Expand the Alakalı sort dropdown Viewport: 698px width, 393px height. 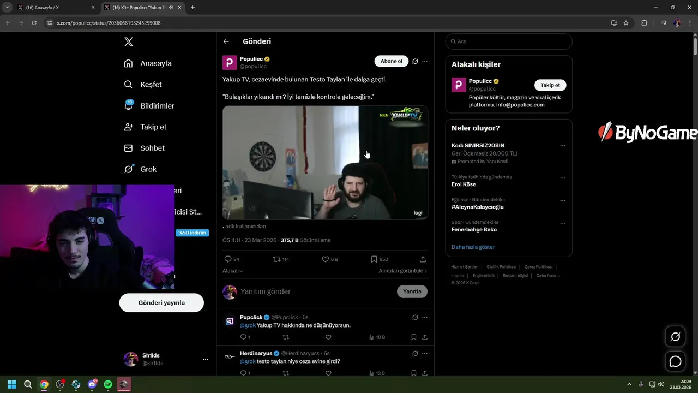(233, 271)
